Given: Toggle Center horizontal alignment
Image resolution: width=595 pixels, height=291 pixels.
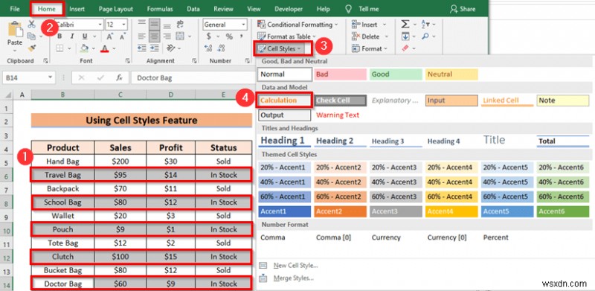Looking at the screenshot, I should click(x=154, y=36).
